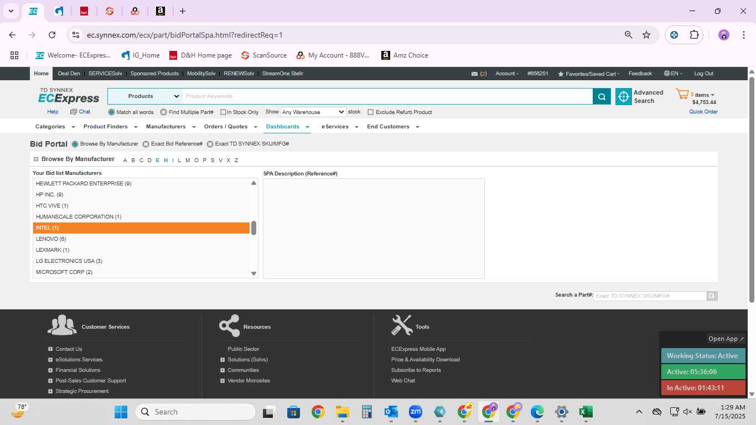Expand Categories menu

[x=55, y=127]
